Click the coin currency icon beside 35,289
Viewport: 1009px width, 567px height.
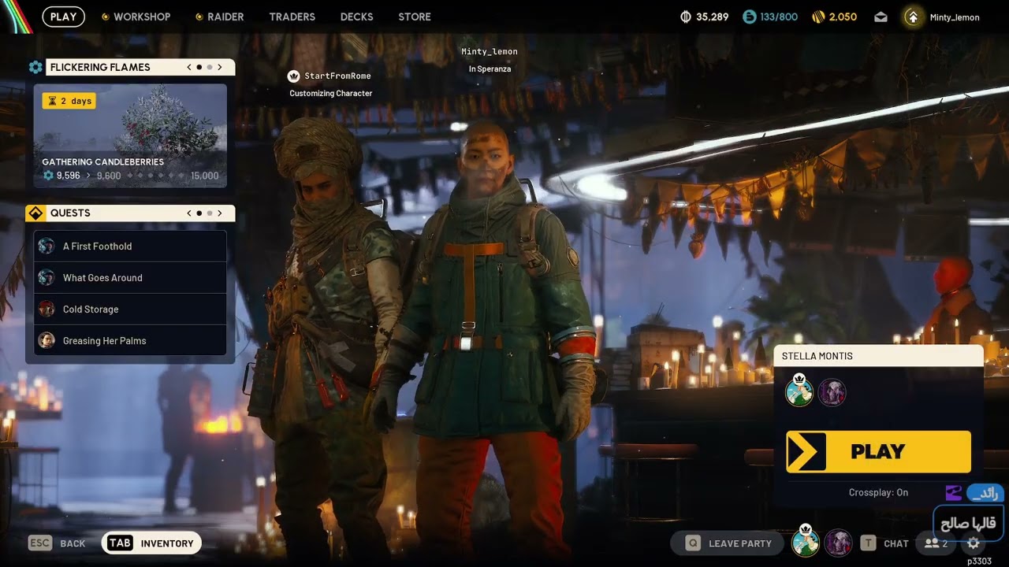686,17
